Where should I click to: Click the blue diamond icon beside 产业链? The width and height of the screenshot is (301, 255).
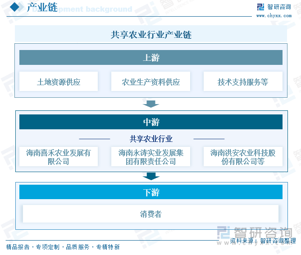pos(14,7)
